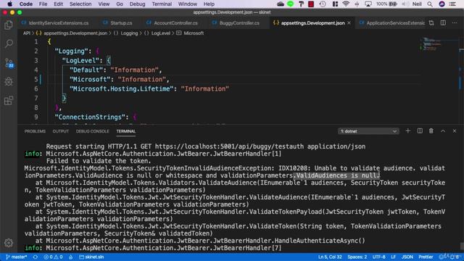The image size is (464, 261).
Task: Synchronize changes icon in status bar
Action: pos(36,257)
